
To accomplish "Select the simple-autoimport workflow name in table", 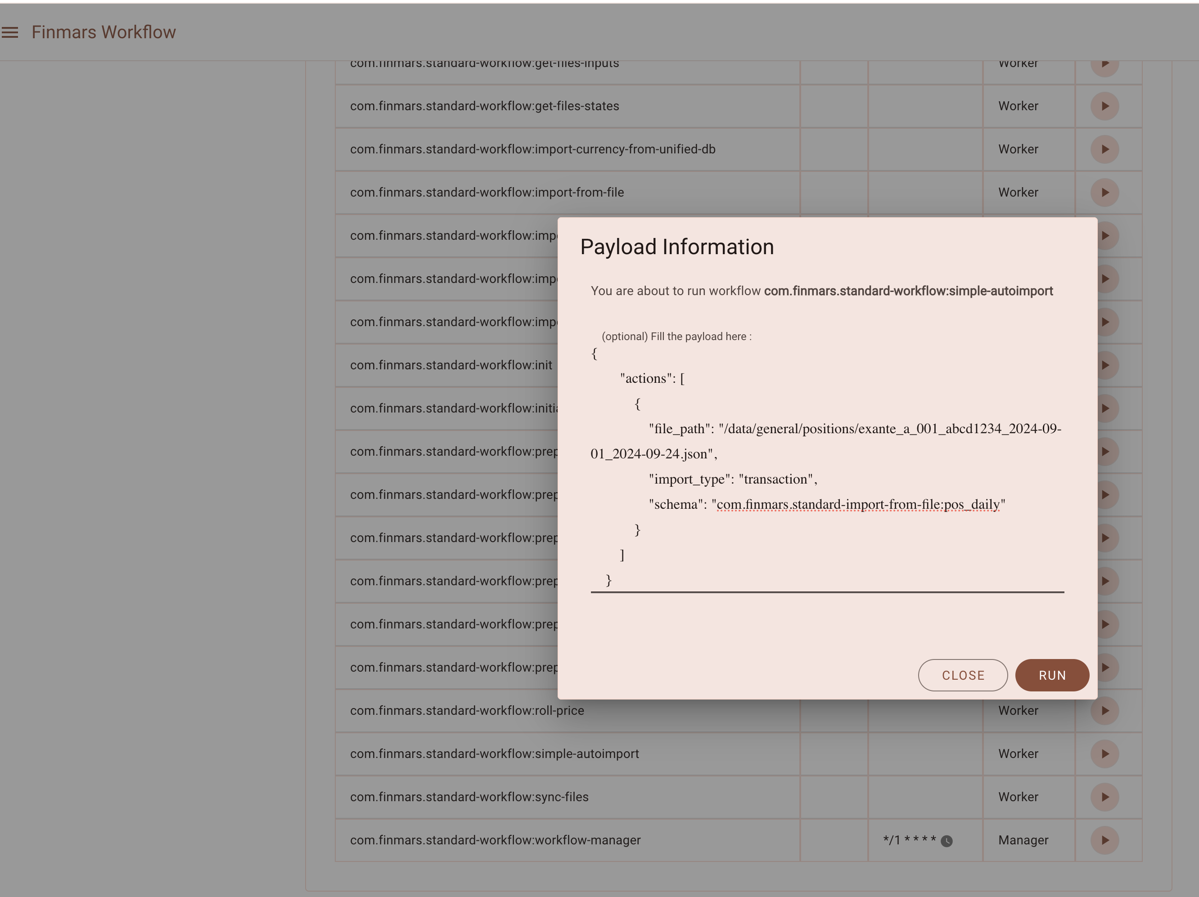I will tap(494, 754).
